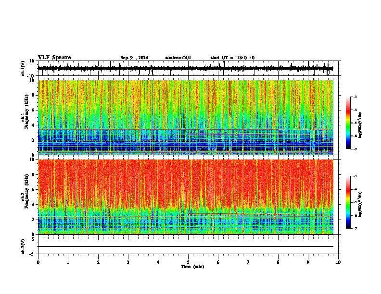
Task: Click the "ch.3(V)" axis label
Action: (x=23, y=246)
